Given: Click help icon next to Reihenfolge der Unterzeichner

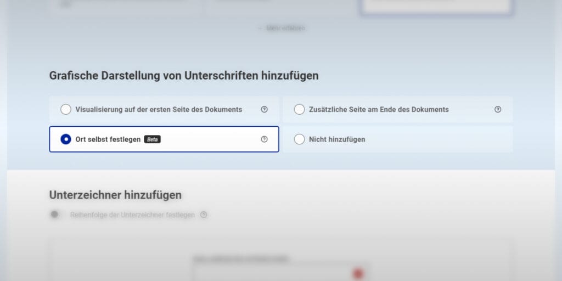Looking at the screenshot, I should [x=204, y=215].
